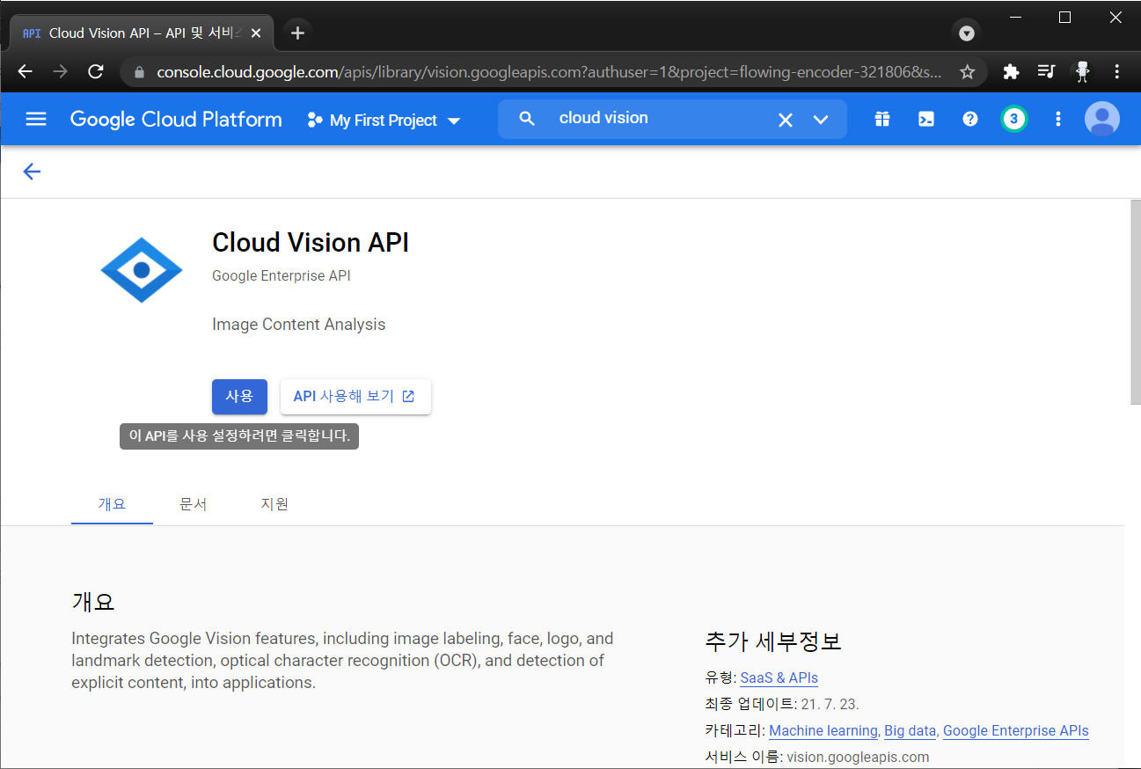1141x769 pixels.
Task: Open the Google apps grid menu
Action: click(881, 119)
